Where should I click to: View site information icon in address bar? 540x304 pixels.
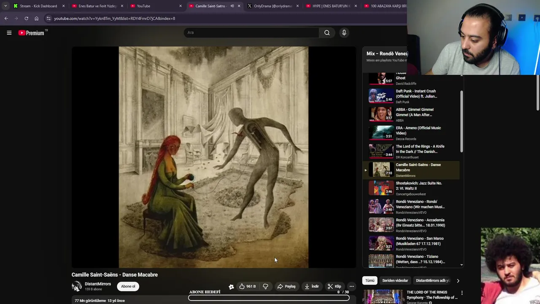point(49,19)
